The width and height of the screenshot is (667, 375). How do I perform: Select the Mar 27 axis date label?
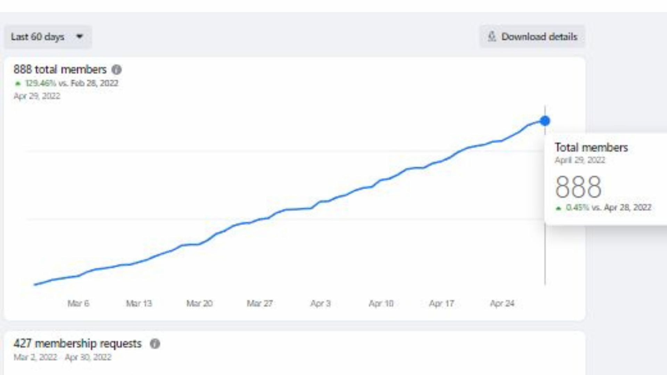(x=260, y=303)
